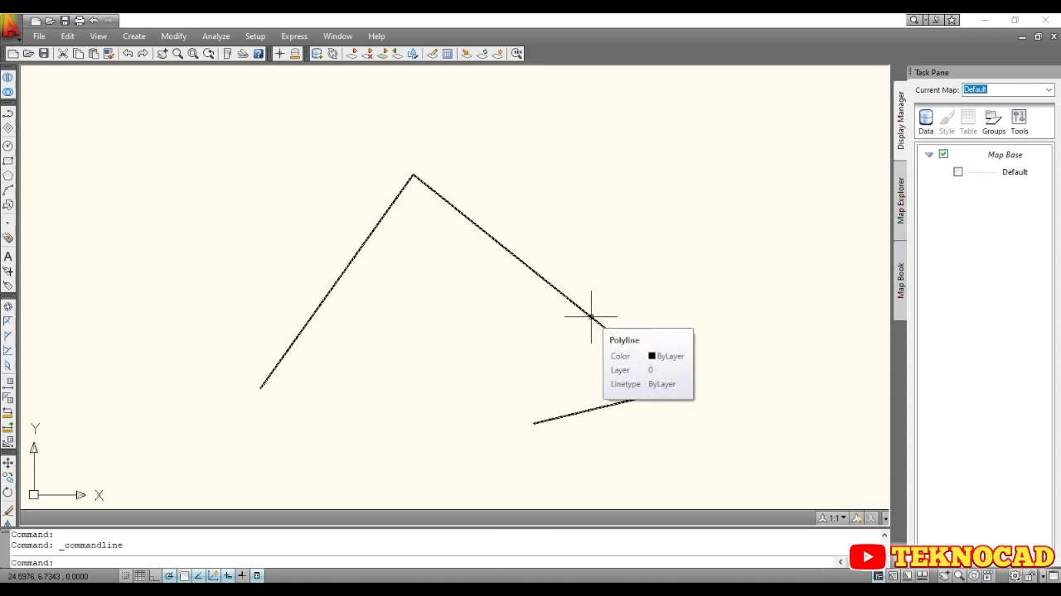1061x596 pixels.
Task: Open the File menu
Action: (x=39, y=36)
